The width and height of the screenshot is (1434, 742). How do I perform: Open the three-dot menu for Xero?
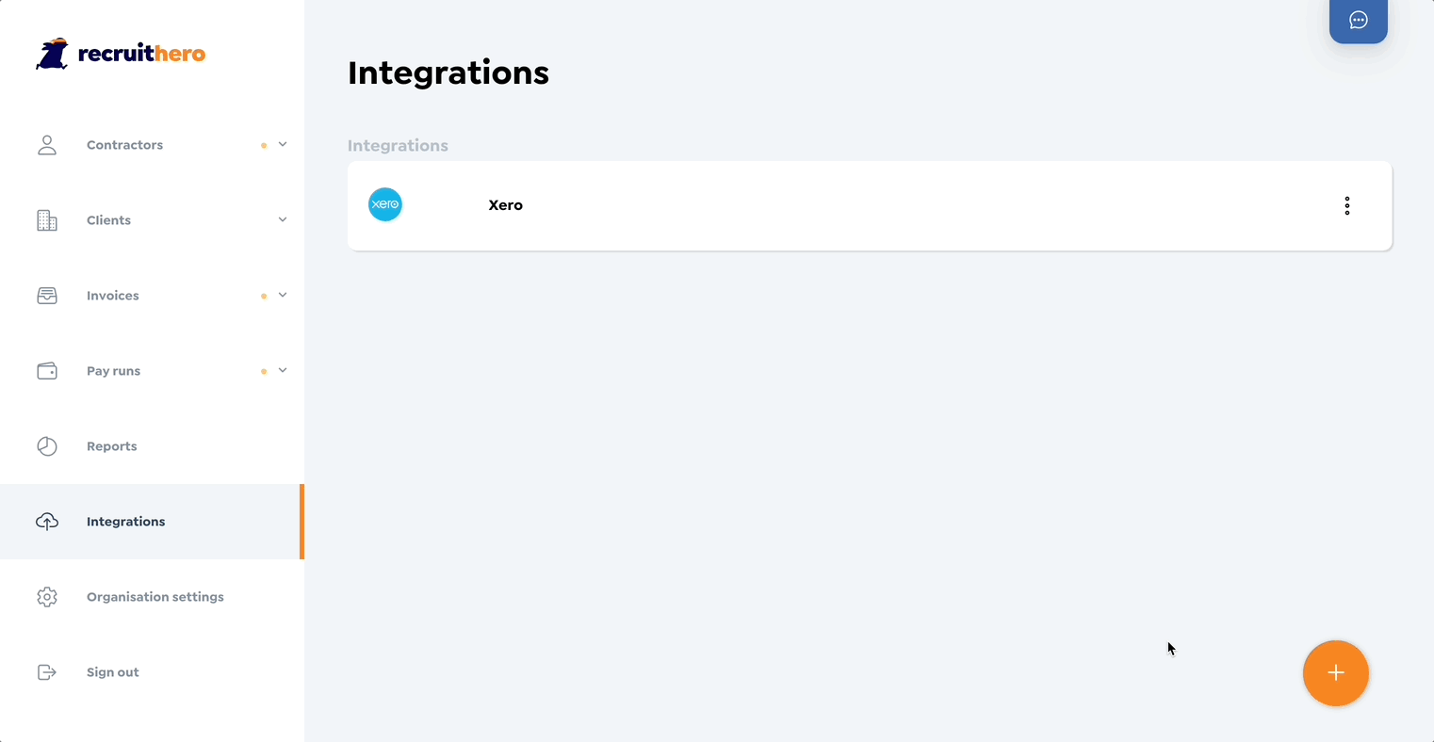[1347, 205]
